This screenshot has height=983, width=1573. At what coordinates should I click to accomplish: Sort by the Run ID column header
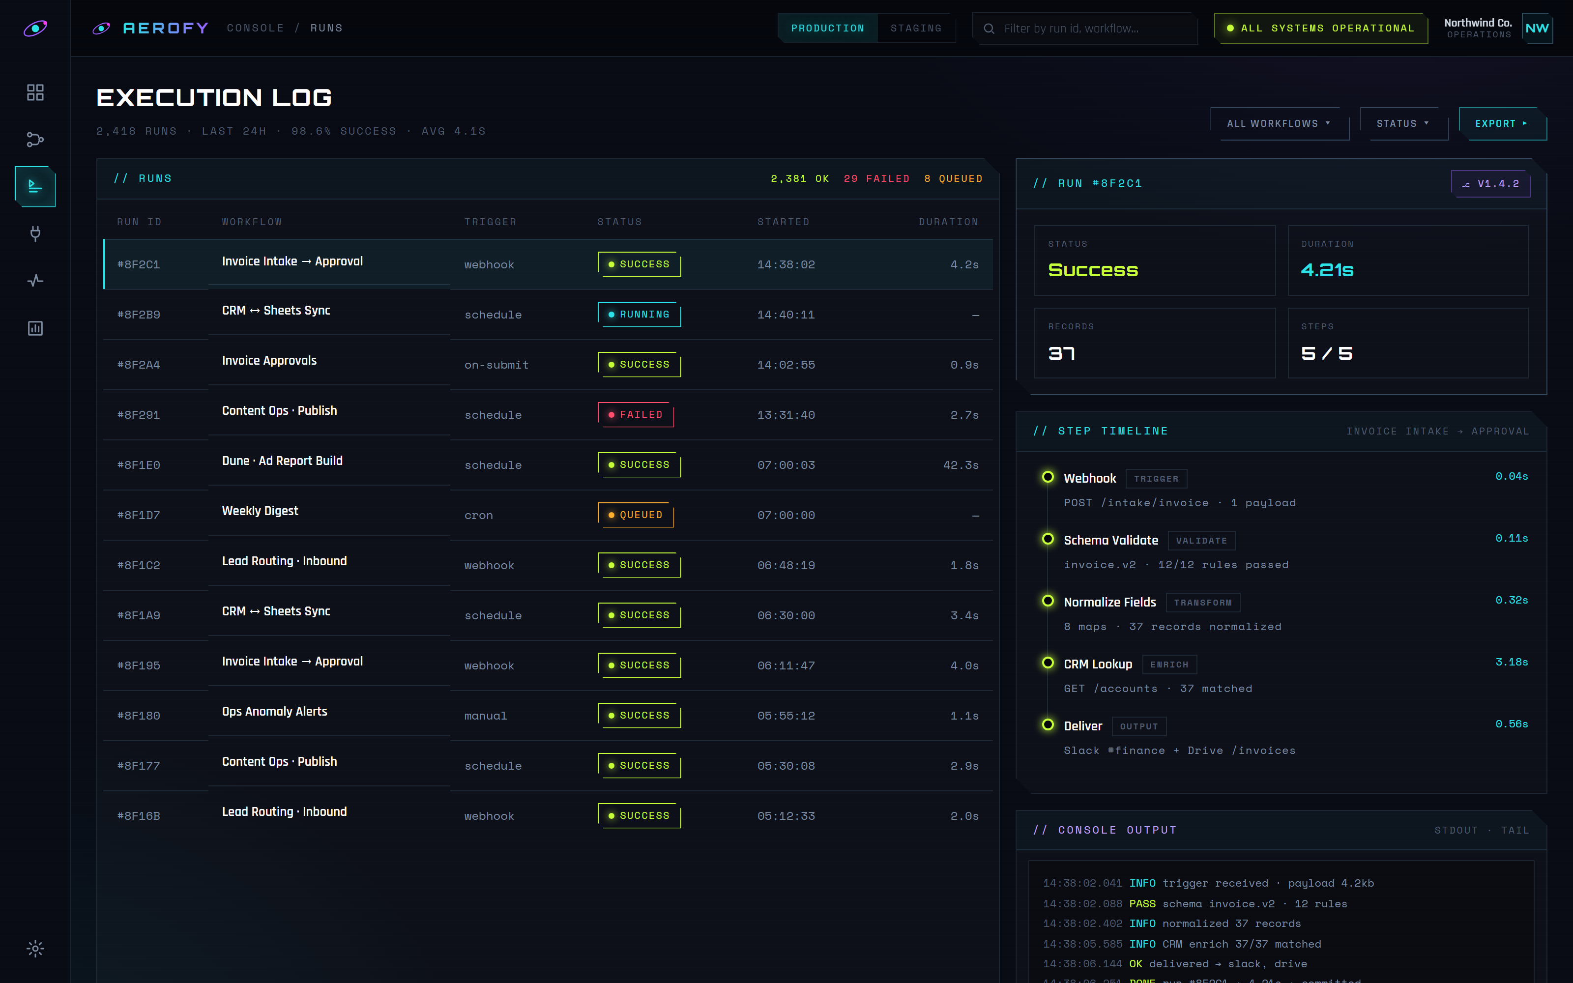click(x=139, y=222)
